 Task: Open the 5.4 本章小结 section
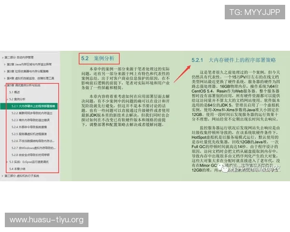pos(17,169)
